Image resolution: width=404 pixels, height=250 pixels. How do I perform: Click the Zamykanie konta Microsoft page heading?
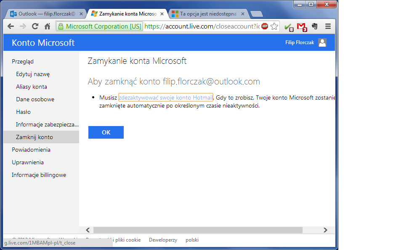[137, 61]
